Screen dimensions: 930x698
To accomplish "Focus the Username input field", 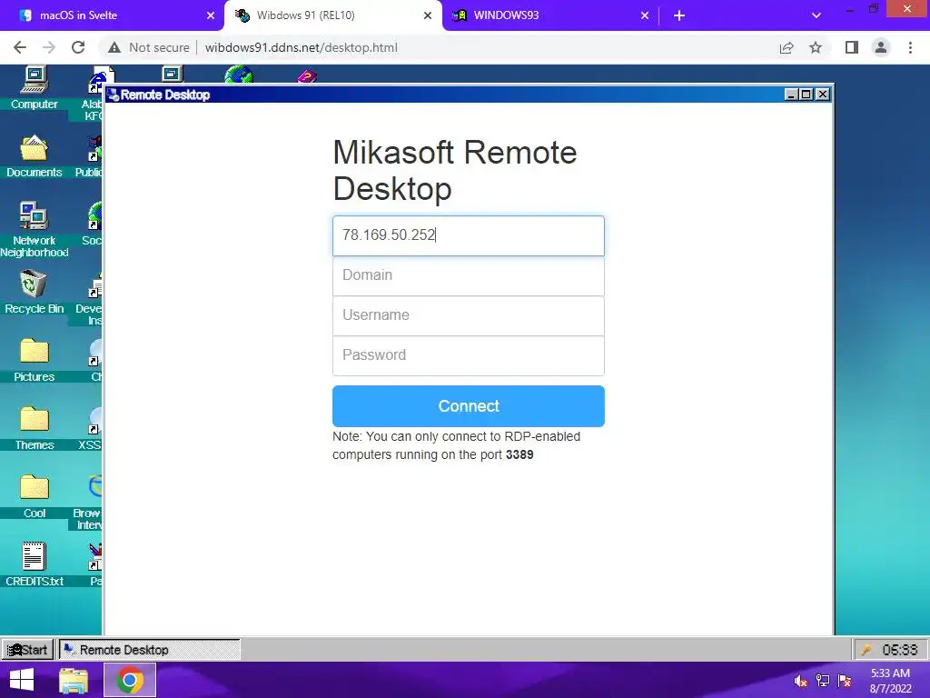I will tap(469, 315).
